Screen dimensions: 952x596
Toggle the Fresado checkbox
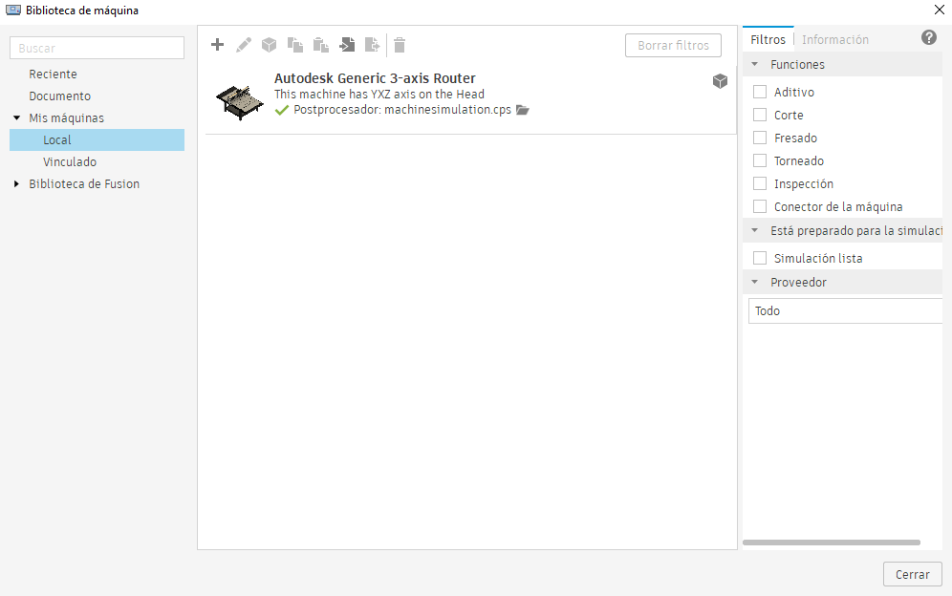(x=760, y=138)
